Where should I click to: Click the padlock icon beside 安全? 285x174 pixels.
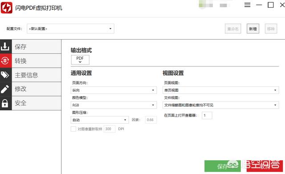5,103
